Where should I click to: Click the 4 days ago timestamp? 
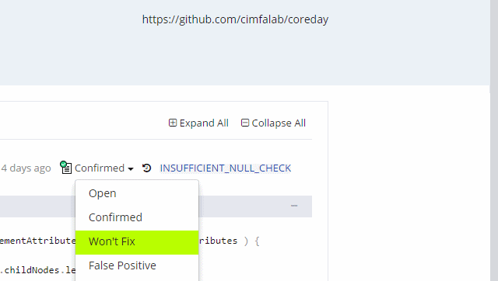[x=26, y=168]
